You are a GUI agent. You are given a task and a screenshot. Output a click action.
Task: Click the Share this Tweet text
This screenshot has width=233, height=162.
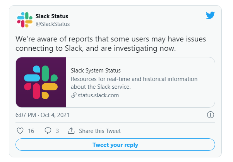tap(100, 131)
